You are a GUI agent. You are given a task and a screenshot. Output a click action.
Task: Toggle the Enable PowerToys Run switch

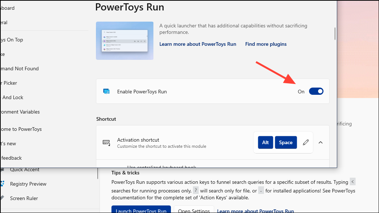(316, 91)
